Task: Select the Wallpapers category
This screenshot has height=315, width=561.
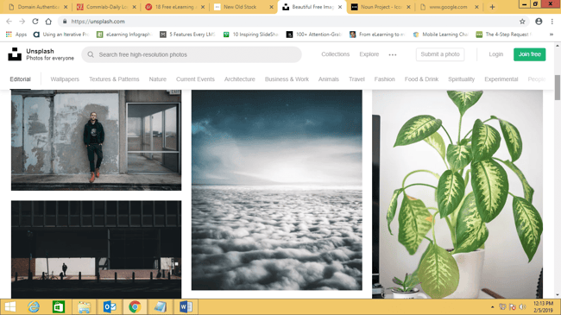Action: 65,79
